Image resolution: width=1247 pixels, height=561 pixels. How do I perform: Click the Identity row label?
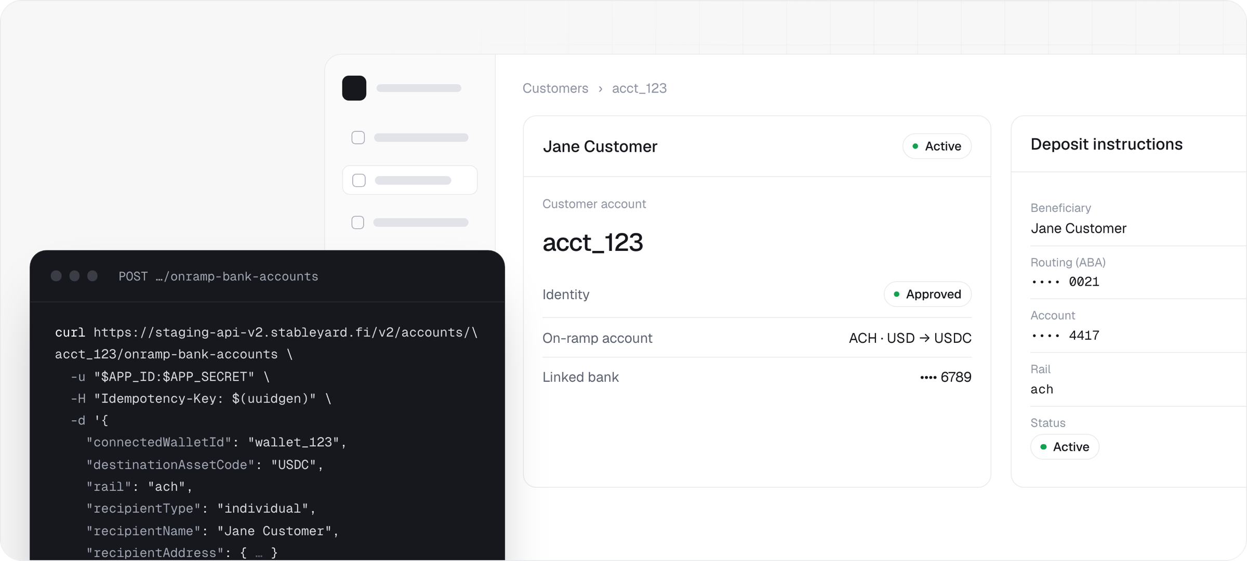tap(566, 295)
